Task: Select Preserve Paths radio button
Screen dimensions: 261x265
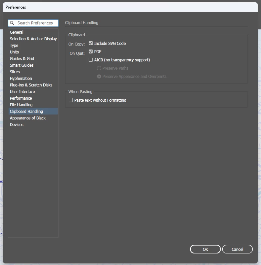Action: click(99, 68)
